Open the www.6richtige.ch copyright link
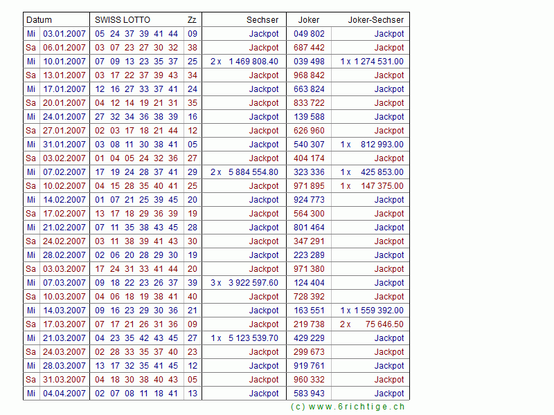 tap(348, 407)
